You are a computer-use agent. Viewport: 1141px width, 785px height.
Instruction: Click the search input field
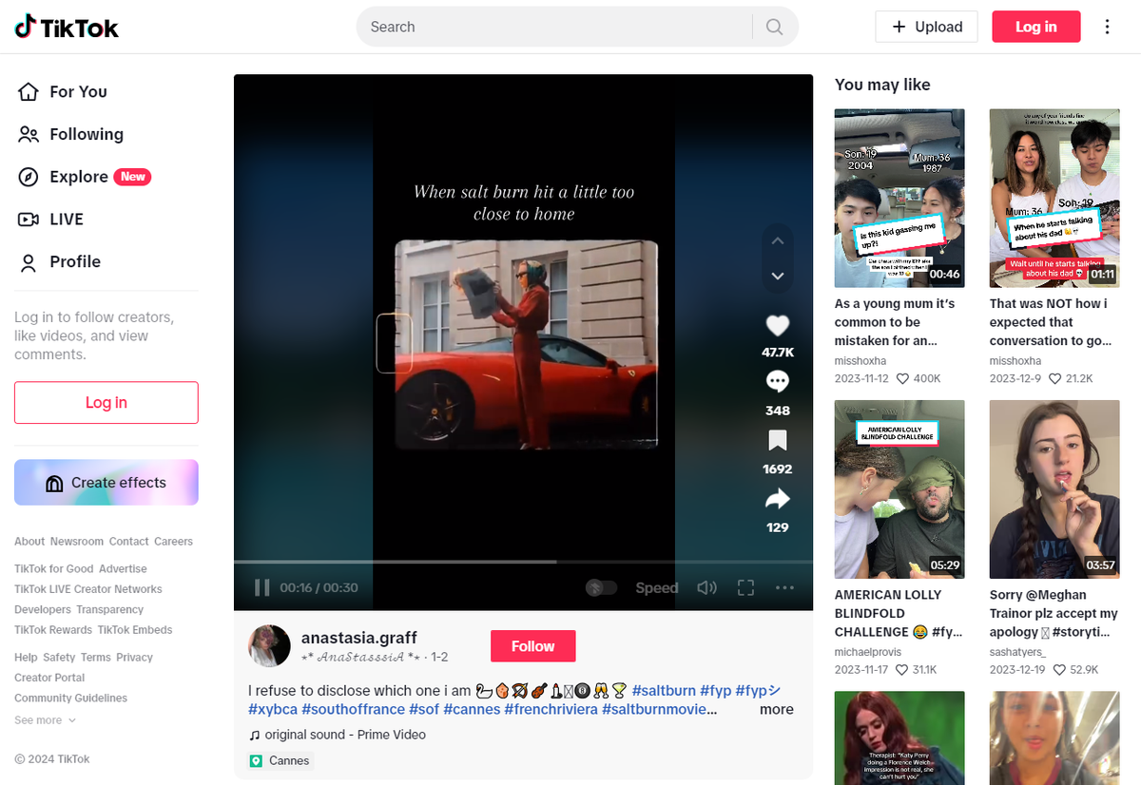[551, 27]
